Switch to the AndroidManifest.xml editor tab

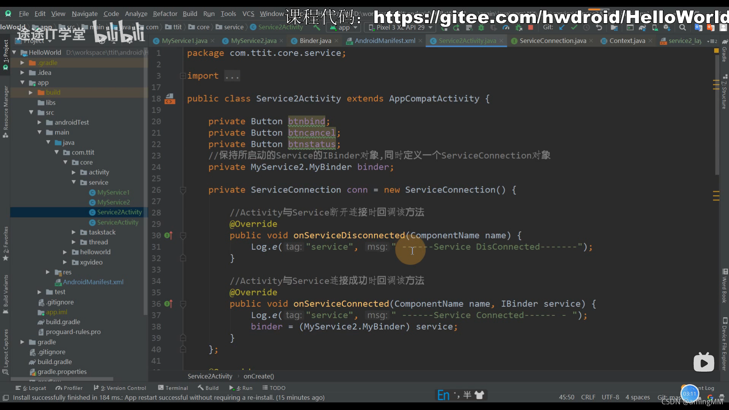point(385,41)
